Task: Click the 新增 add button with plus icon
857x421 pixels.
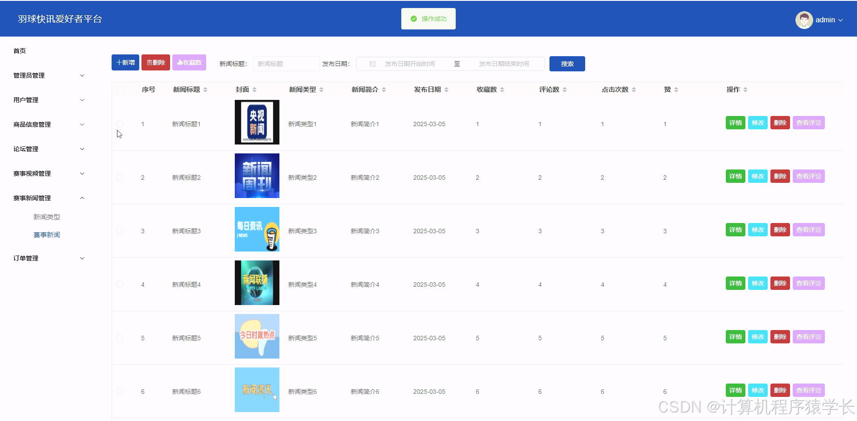Action: [x=125, y=62]
